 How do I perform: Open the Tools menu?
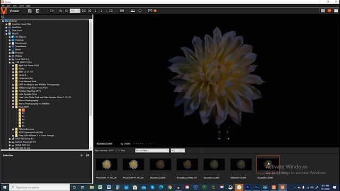coord(22,6)
